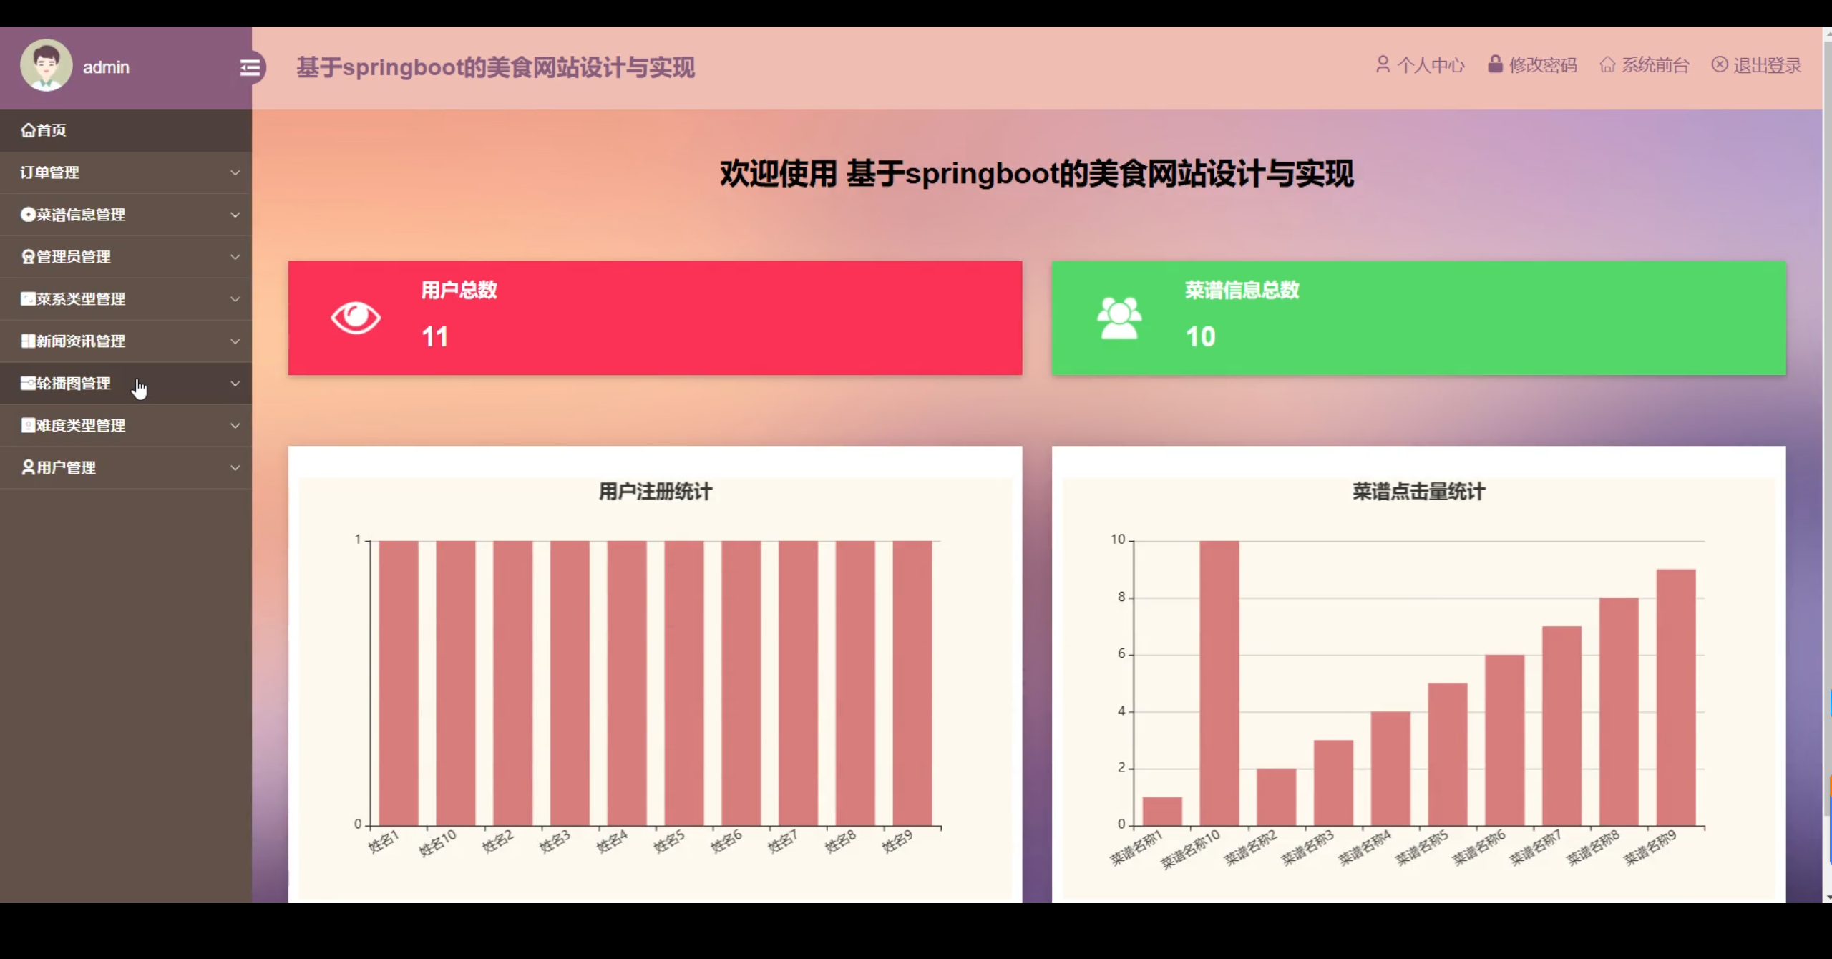Click the admin avatar picture
The height and width of the screenshot is (959, 1832).
coord(46,65)
